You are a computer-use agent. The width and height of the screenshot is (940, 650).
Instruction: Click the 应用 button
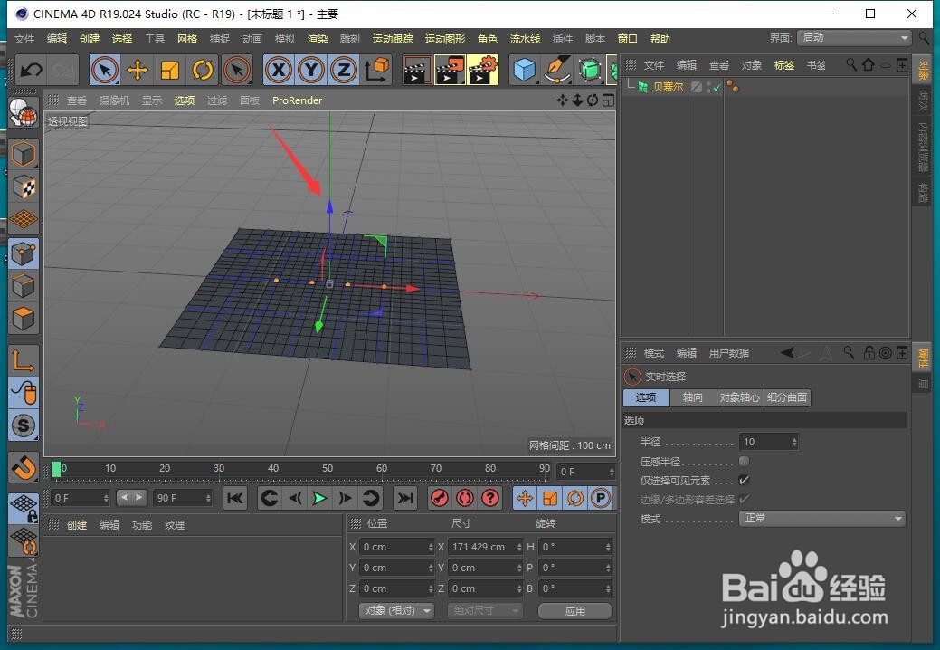point(574,610)
